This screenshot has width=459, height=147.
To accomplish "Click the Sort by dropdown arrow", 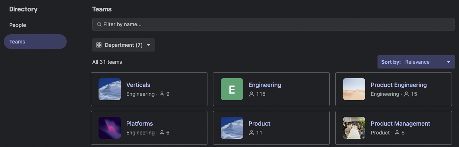I will (x=449, y=62).
